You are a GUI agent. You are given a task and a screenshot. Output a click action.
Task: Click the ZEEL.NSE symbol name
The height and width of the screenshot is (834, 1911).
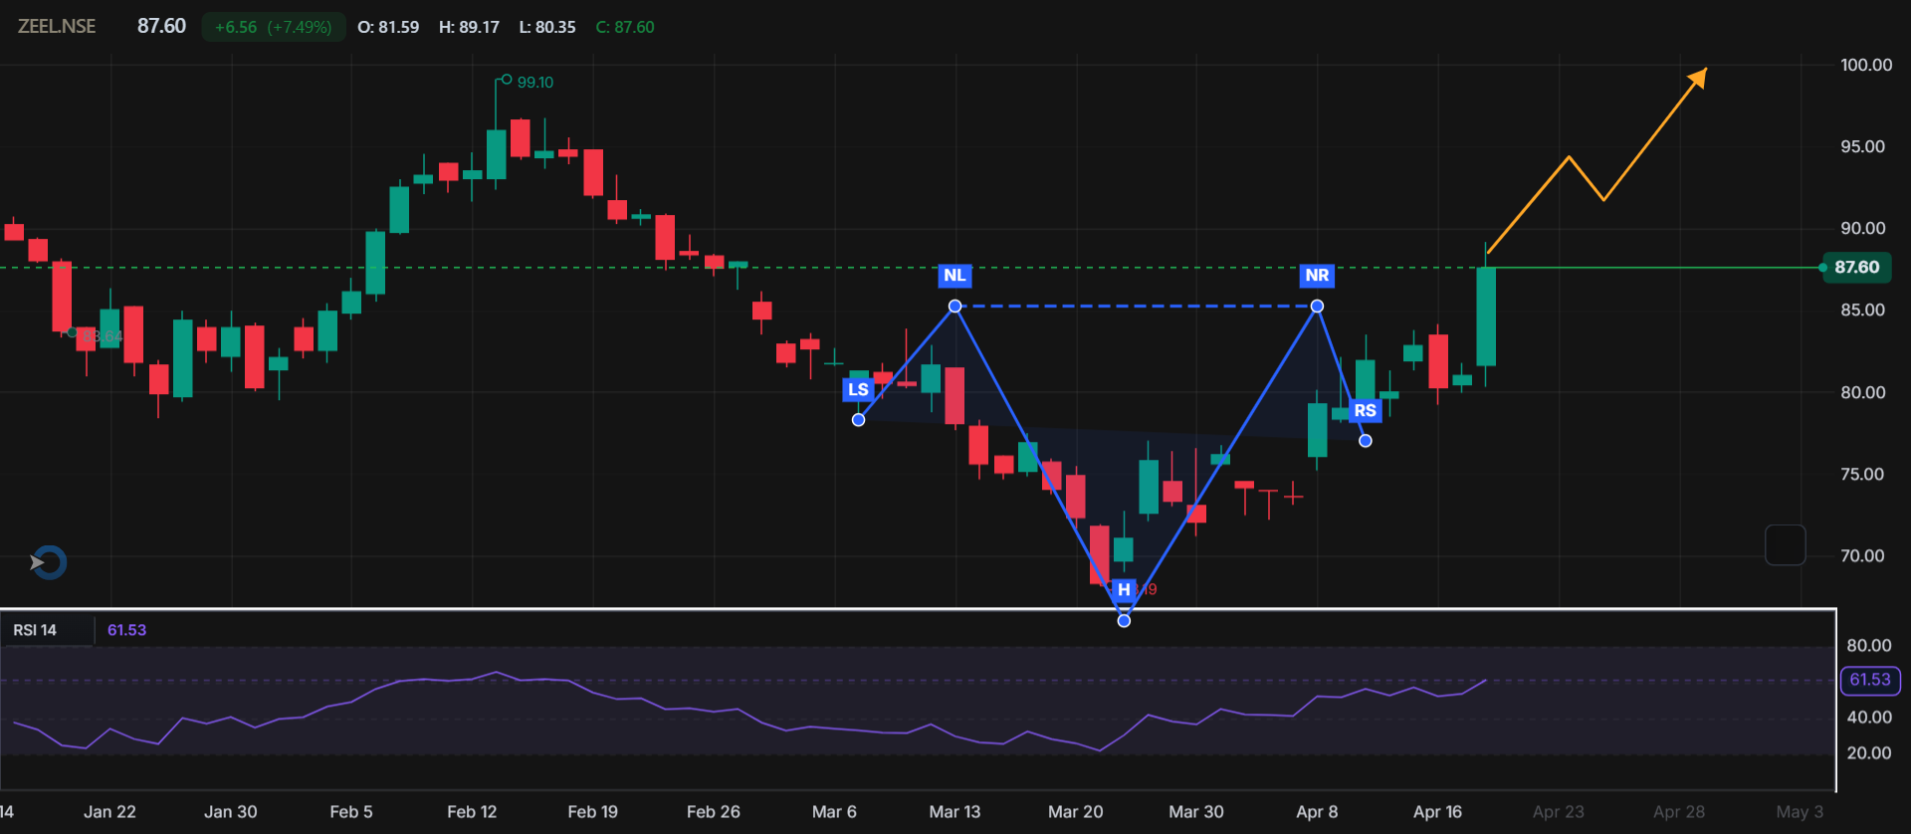[x=57, y=27]
